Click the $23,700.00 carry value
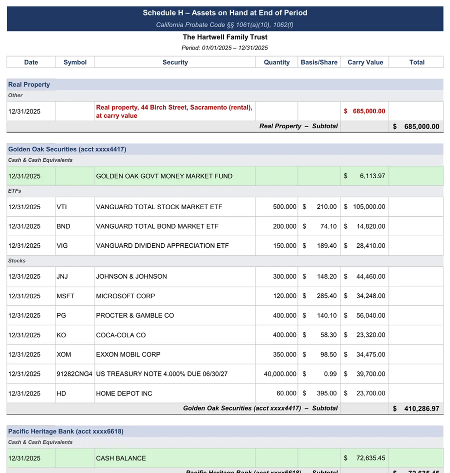450x473 pixels. point(364,393)
